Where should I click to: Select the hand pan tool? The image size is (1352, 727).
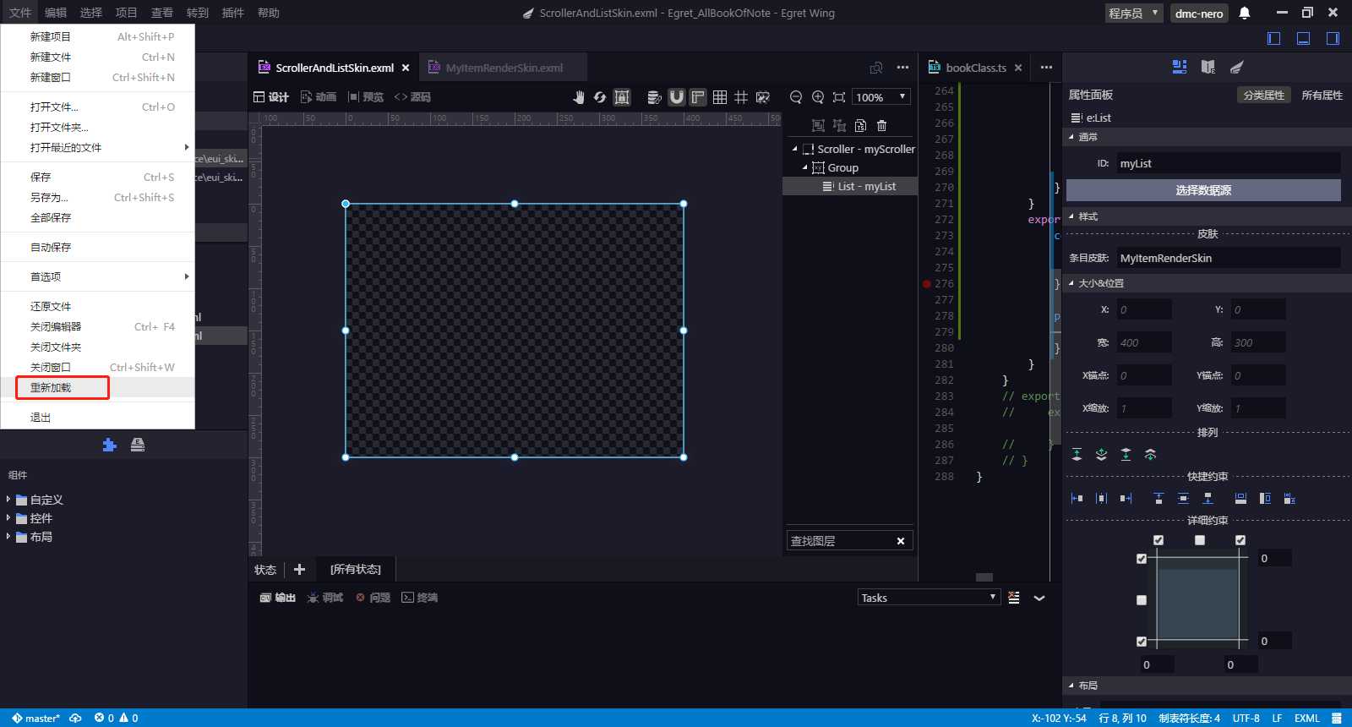[x=578, y=97]
